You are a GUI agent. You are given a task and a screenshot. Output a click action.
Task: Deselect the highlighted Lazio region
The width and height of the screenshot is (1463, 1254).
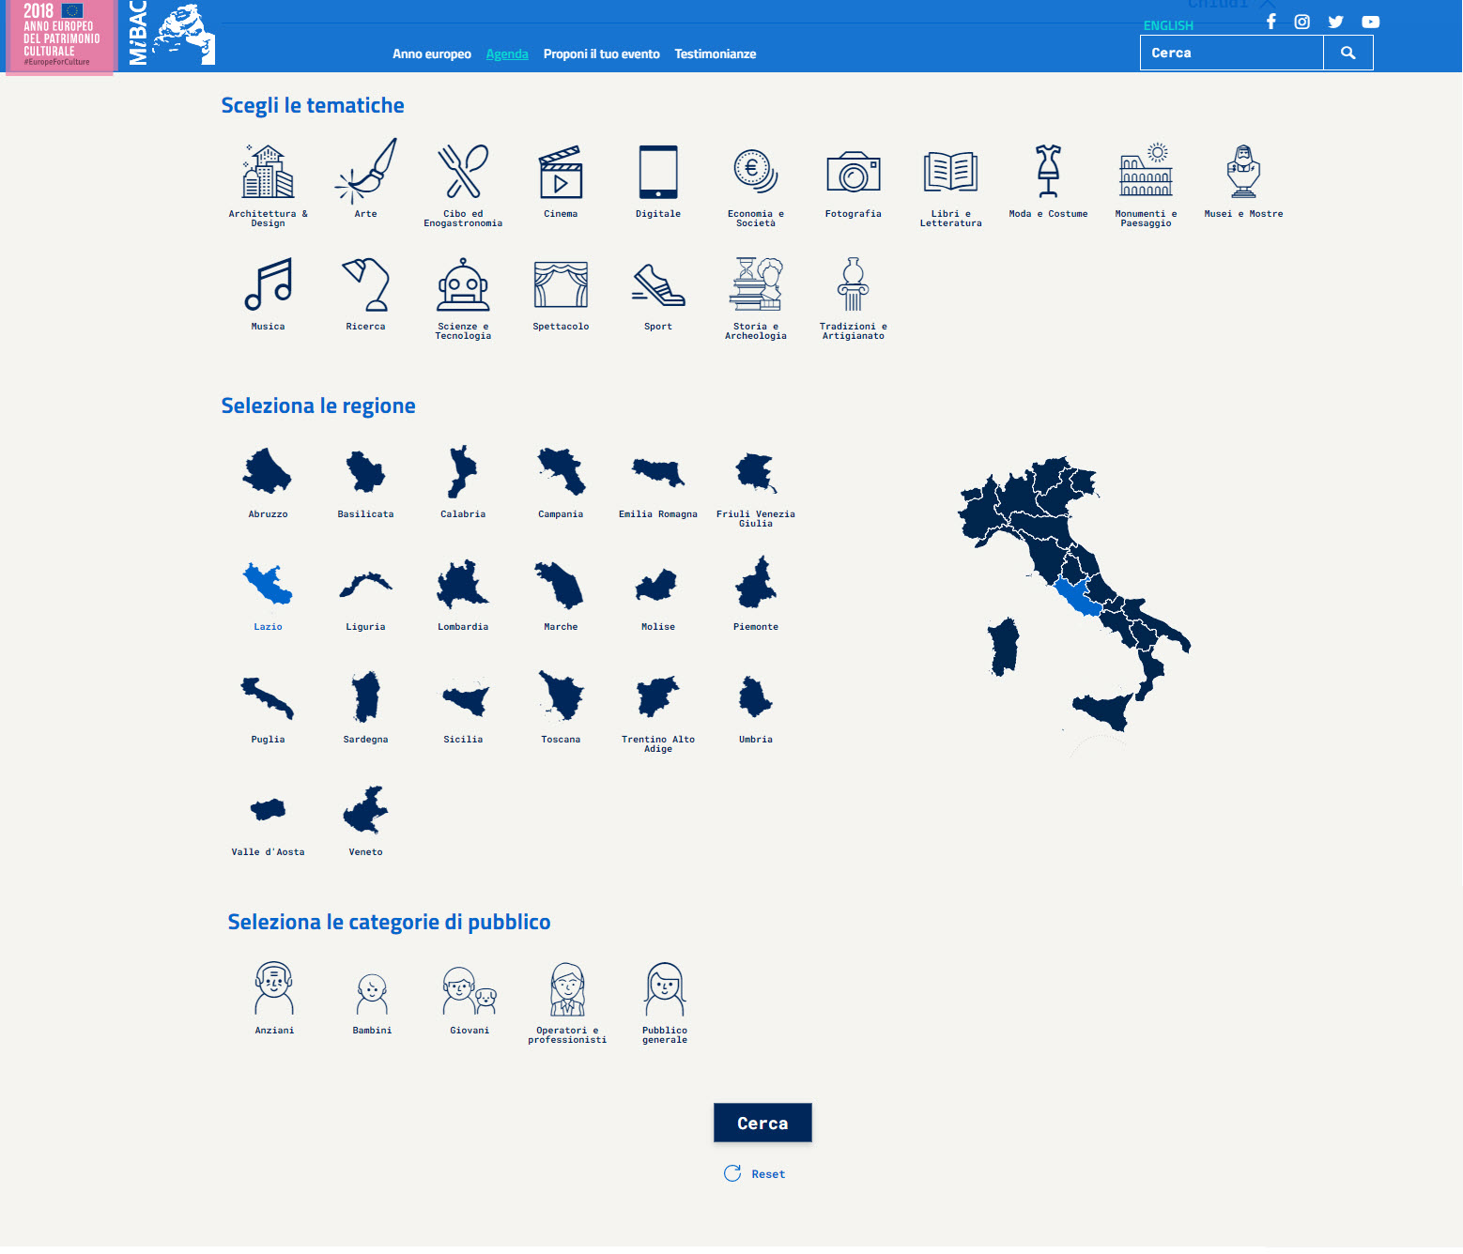(x=268, y=586)
